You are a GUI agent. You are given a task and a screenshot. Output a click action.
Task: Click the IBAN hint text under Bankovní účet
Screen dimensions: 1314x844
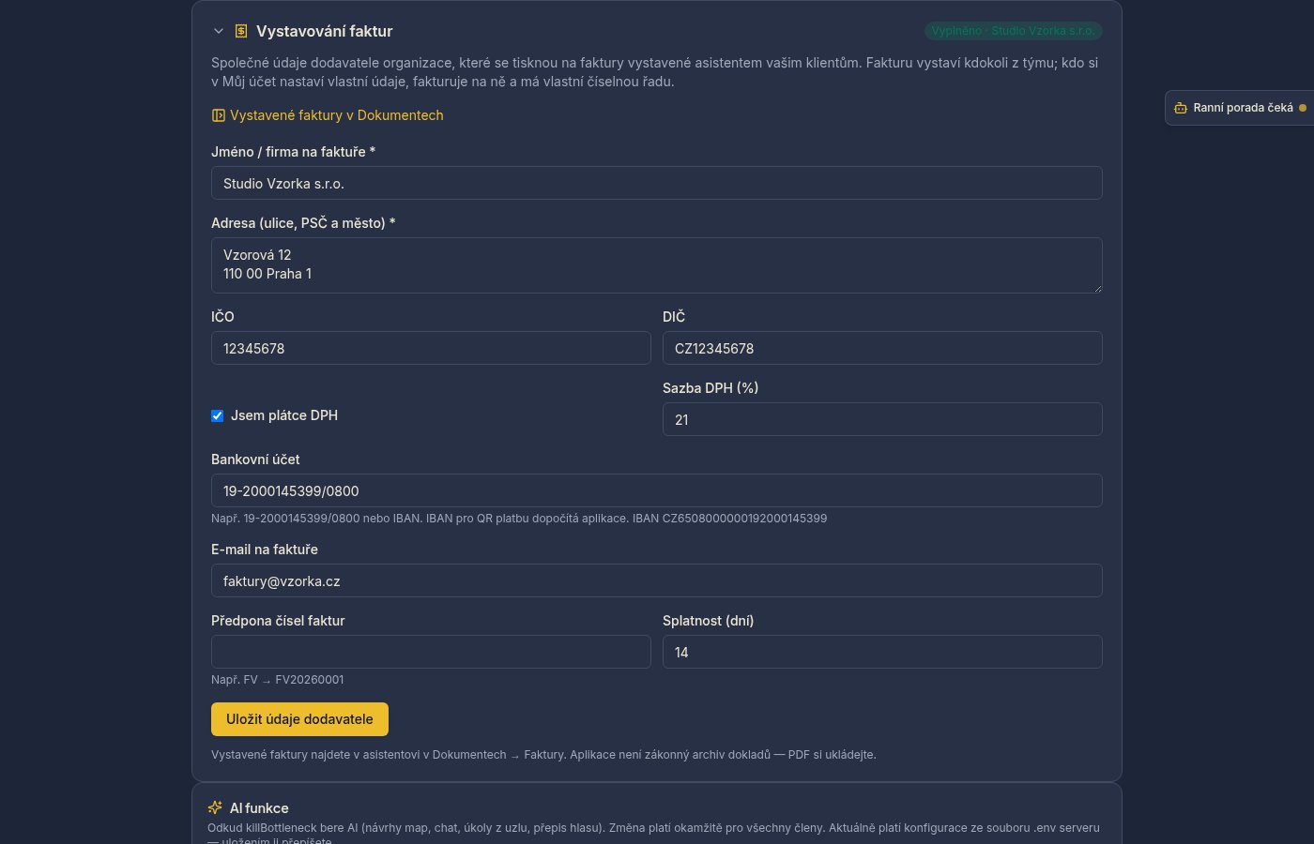[519, 519]
